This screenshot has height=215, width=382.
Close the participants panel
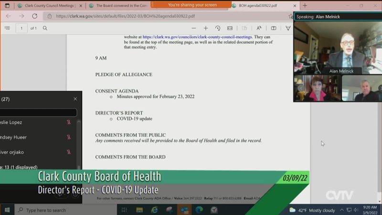pyautogui.click(x=75, y=99)
